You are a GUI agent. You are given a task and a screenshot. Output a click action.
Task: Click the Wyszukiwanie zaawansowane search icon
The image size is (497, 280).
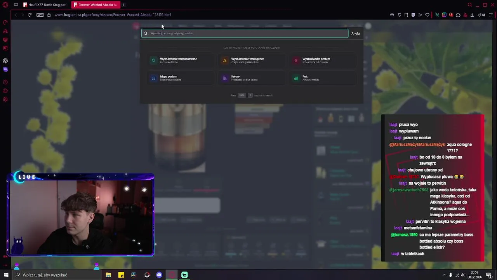153,61
